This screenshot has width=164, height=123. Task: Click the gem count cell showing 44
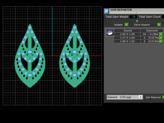coord(145,34)
